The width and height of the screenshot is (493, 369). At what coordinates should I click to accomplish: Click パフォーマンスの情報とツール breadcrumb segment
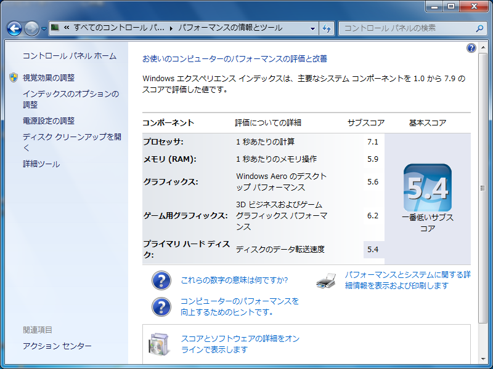[230, 28]
